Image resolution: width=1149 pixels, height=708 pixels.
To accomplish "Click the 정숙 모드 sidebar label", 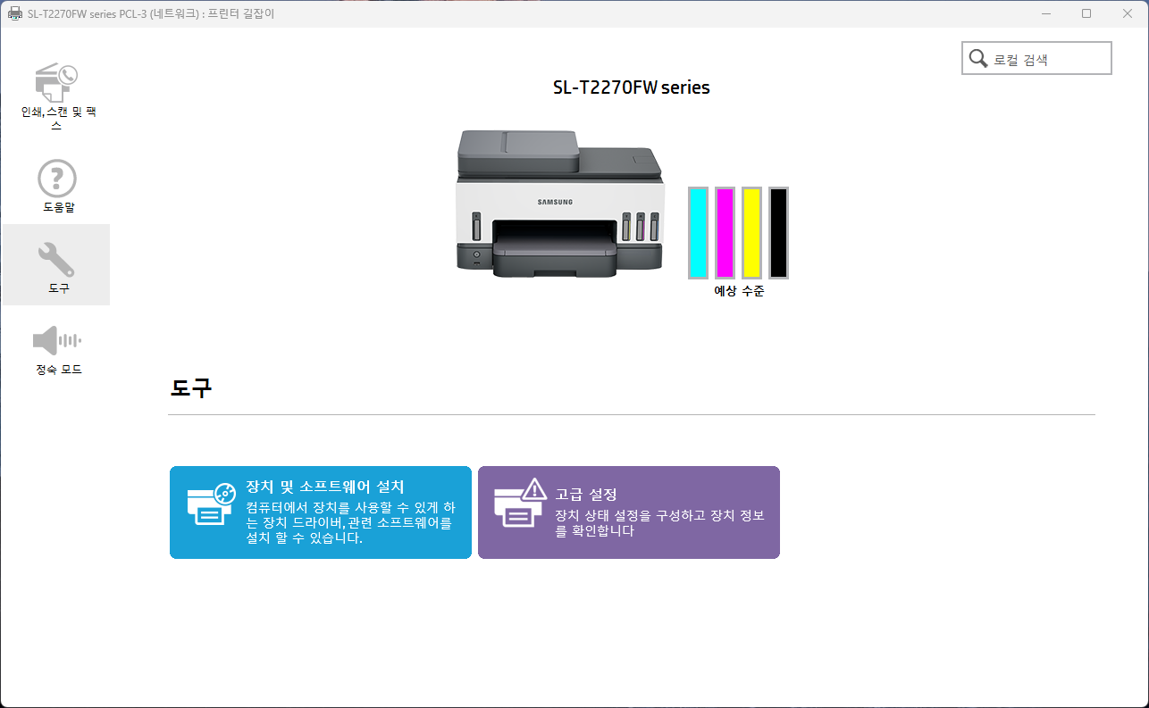I will pyautogui.click(x=59, y=369).
